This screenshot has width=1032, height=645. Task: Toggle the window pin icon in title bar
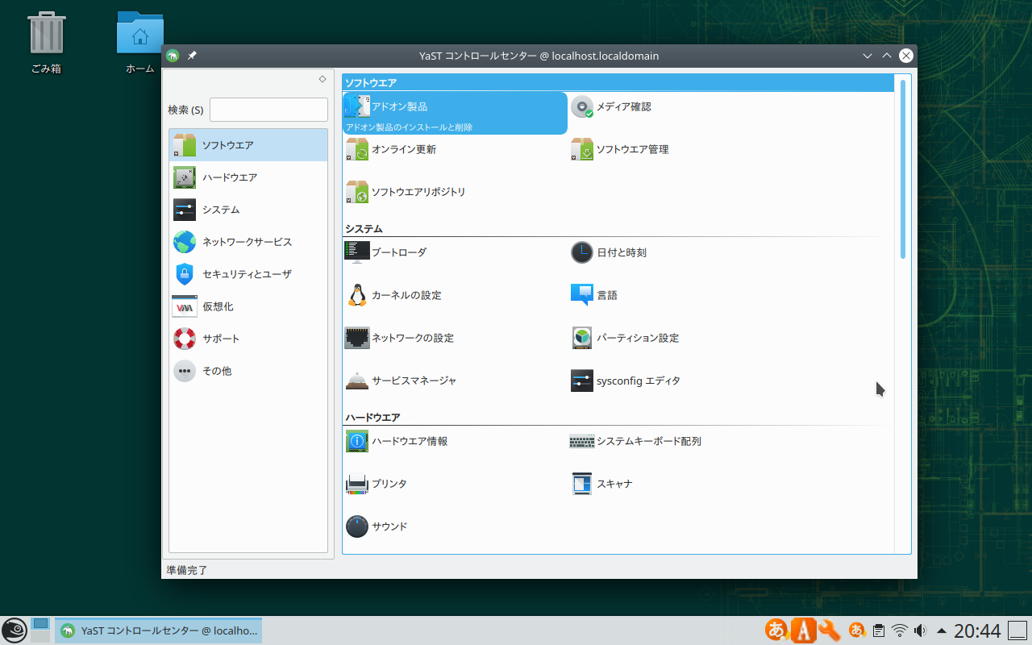pos(192,56)
